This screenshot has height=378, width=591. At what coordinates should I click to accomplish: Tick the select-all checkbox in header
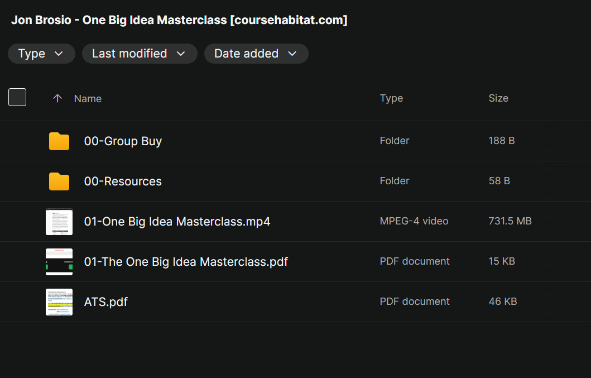[x=17, y=97]
